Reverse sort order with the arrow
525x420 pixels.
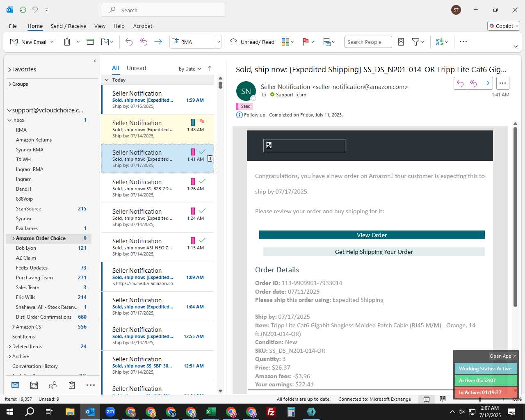210,68
